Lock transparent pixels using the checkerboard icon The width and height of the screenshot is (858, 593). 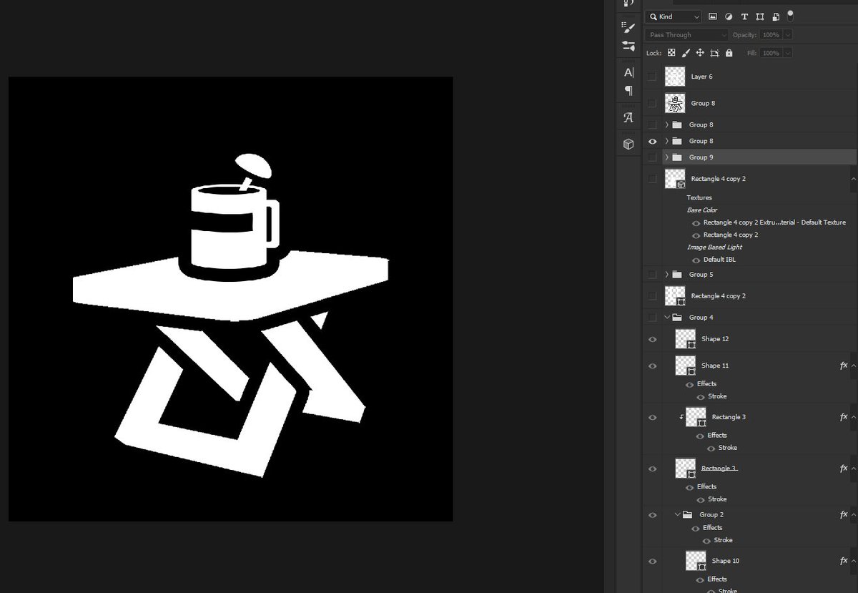[672, 52]
